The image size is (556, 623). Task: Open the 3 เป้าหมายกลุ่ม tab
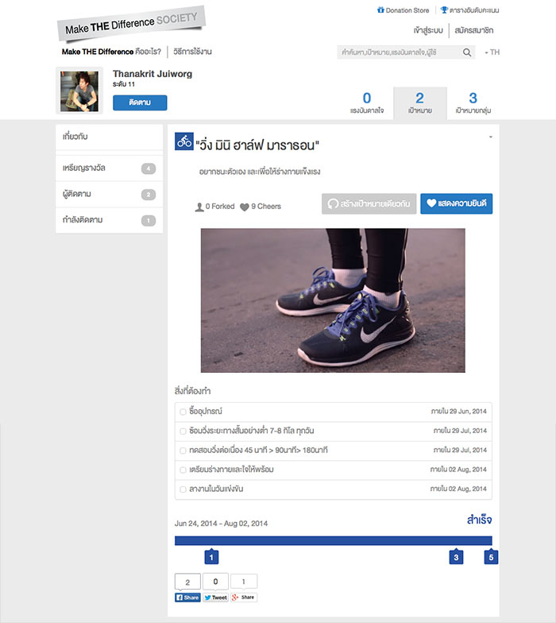473,103
